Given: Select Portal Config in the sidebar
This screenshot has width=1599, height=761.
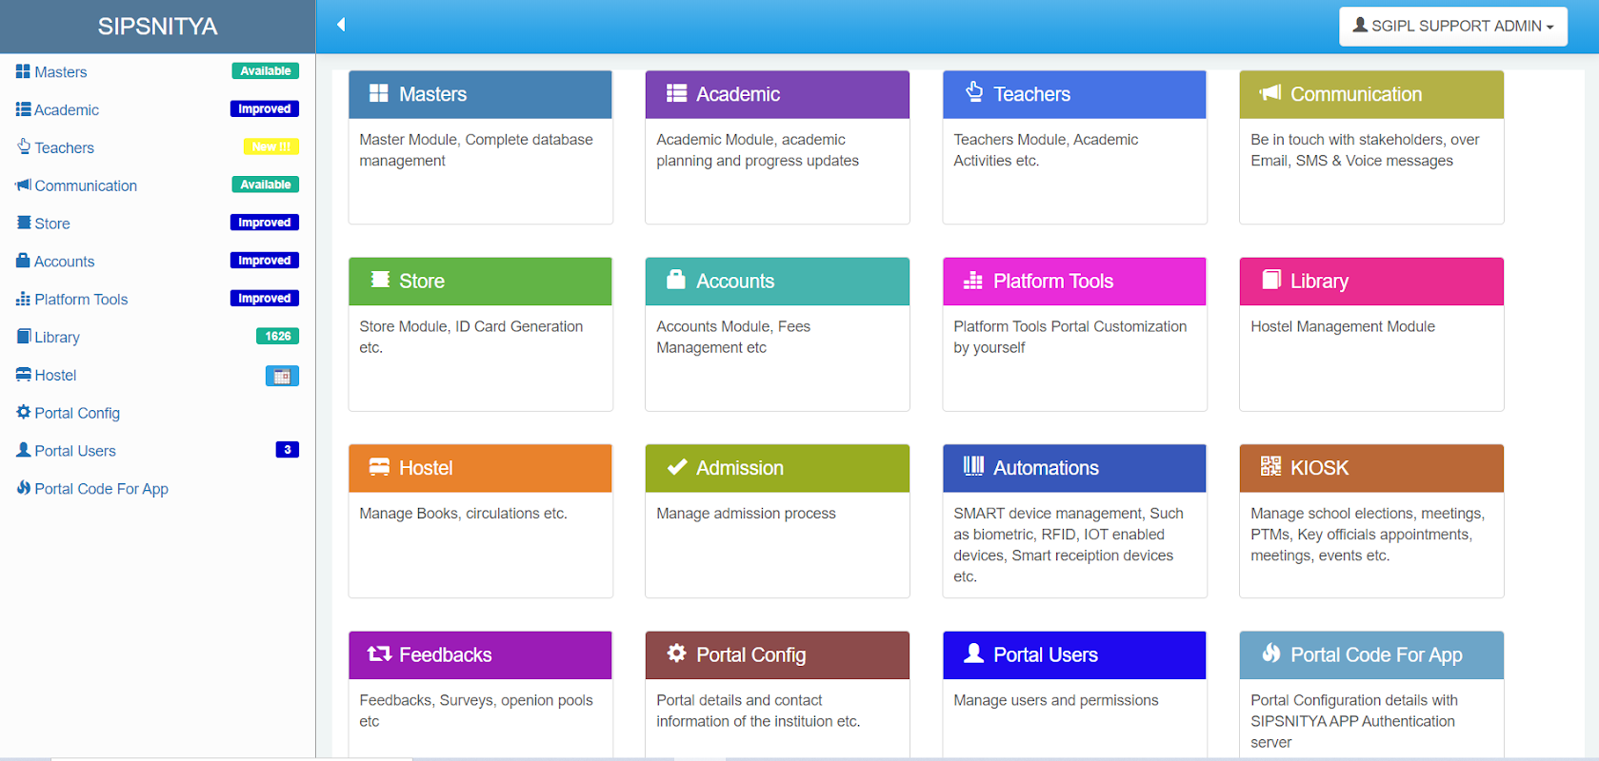Looking at the screenshot, I should (77, 414).
